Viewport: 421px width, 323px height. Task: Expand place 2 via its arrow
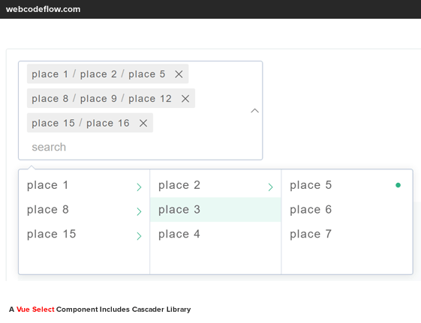(x=271, y=187)
